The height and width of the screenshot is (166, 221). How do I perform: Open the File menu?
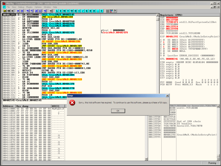pyautogui.click(x=8, y=7)
